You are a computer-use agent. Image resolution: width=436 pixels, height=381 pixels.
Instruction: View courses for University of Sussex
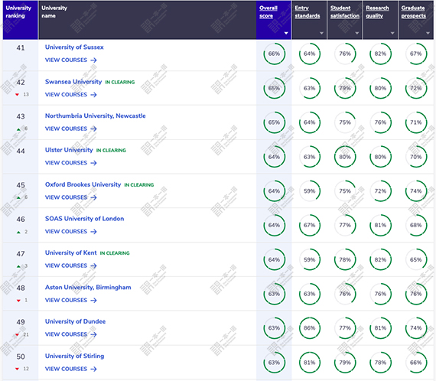tap(70, 60)
